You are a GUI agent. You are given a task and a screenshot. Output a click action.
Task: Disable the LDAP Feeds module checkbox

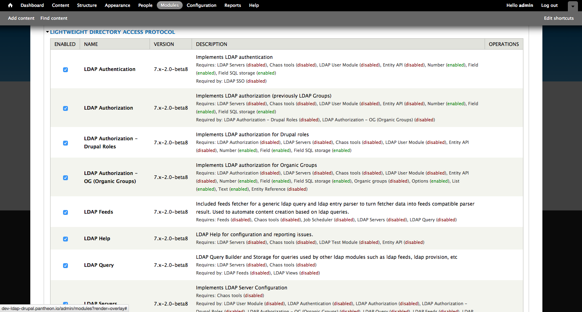[65, 212]
